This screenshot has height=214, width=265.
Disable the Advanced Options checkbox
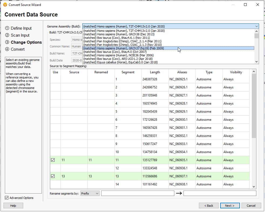coord(6,198)
